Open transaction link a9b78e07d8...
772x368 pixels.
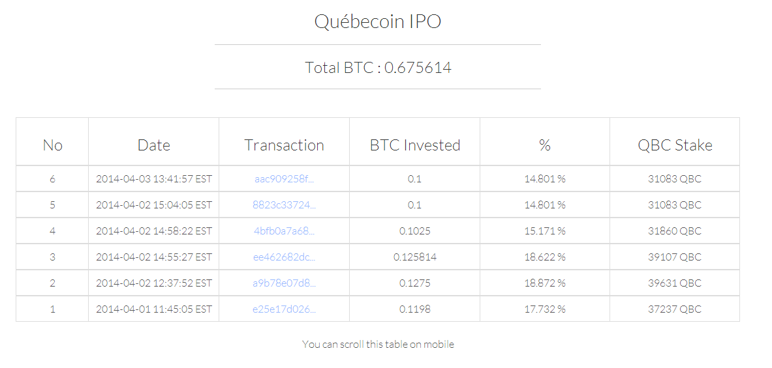(284, 283)
